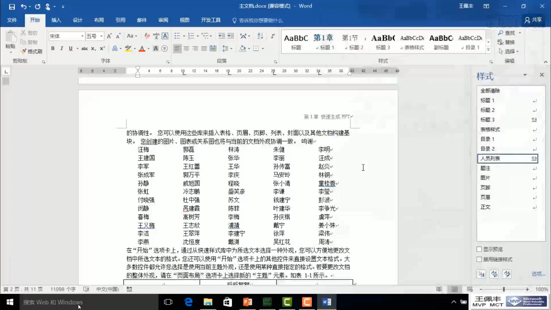Open the Styles pane options dropdown arrow
Viewport: 551px width, 310px height.
(x=525, y=75)
